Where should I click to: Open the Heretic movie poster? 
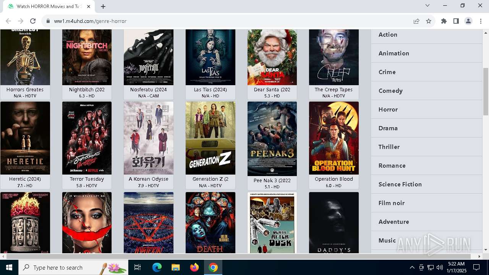(25, 138)
